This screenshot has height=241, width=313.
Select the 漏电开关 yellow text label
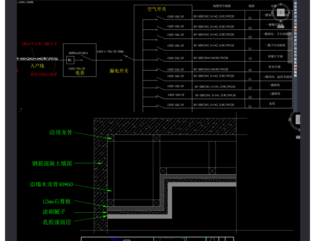119,71
